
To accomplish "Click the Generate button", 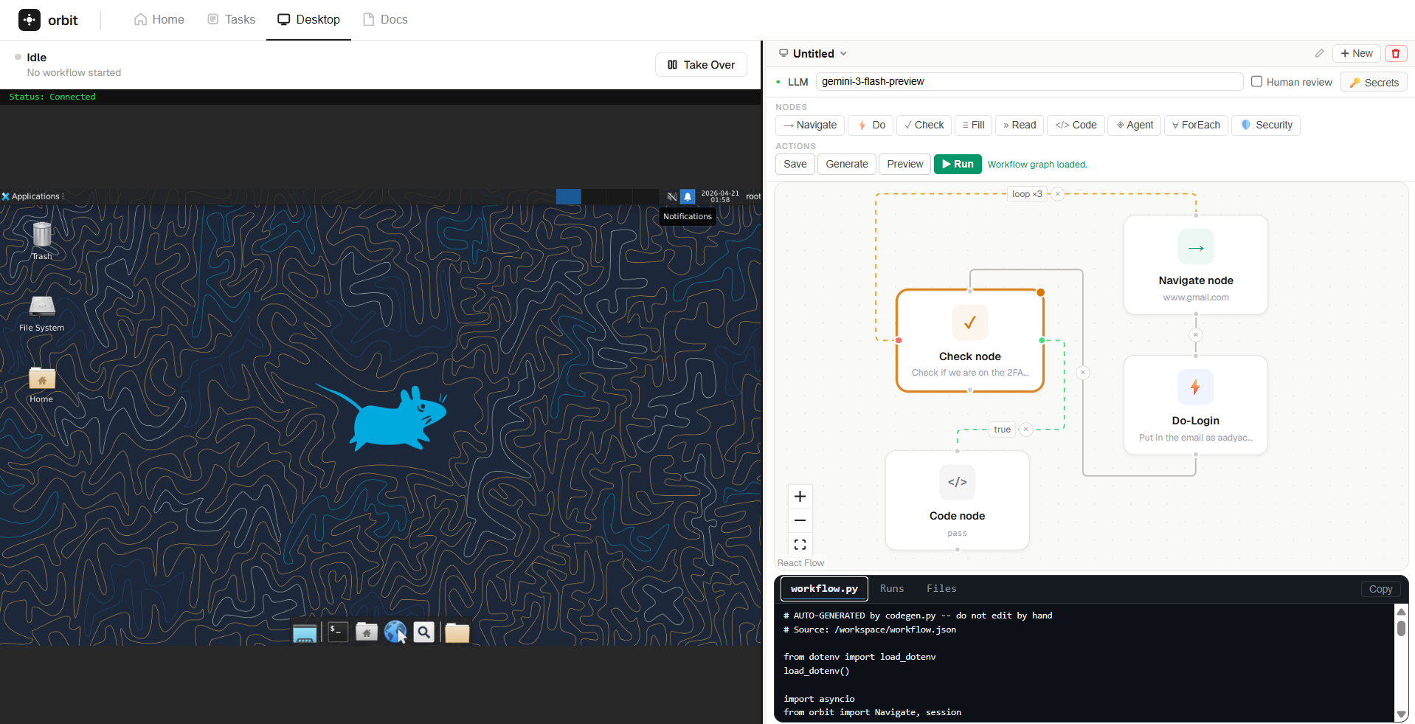I will point(846,165).
